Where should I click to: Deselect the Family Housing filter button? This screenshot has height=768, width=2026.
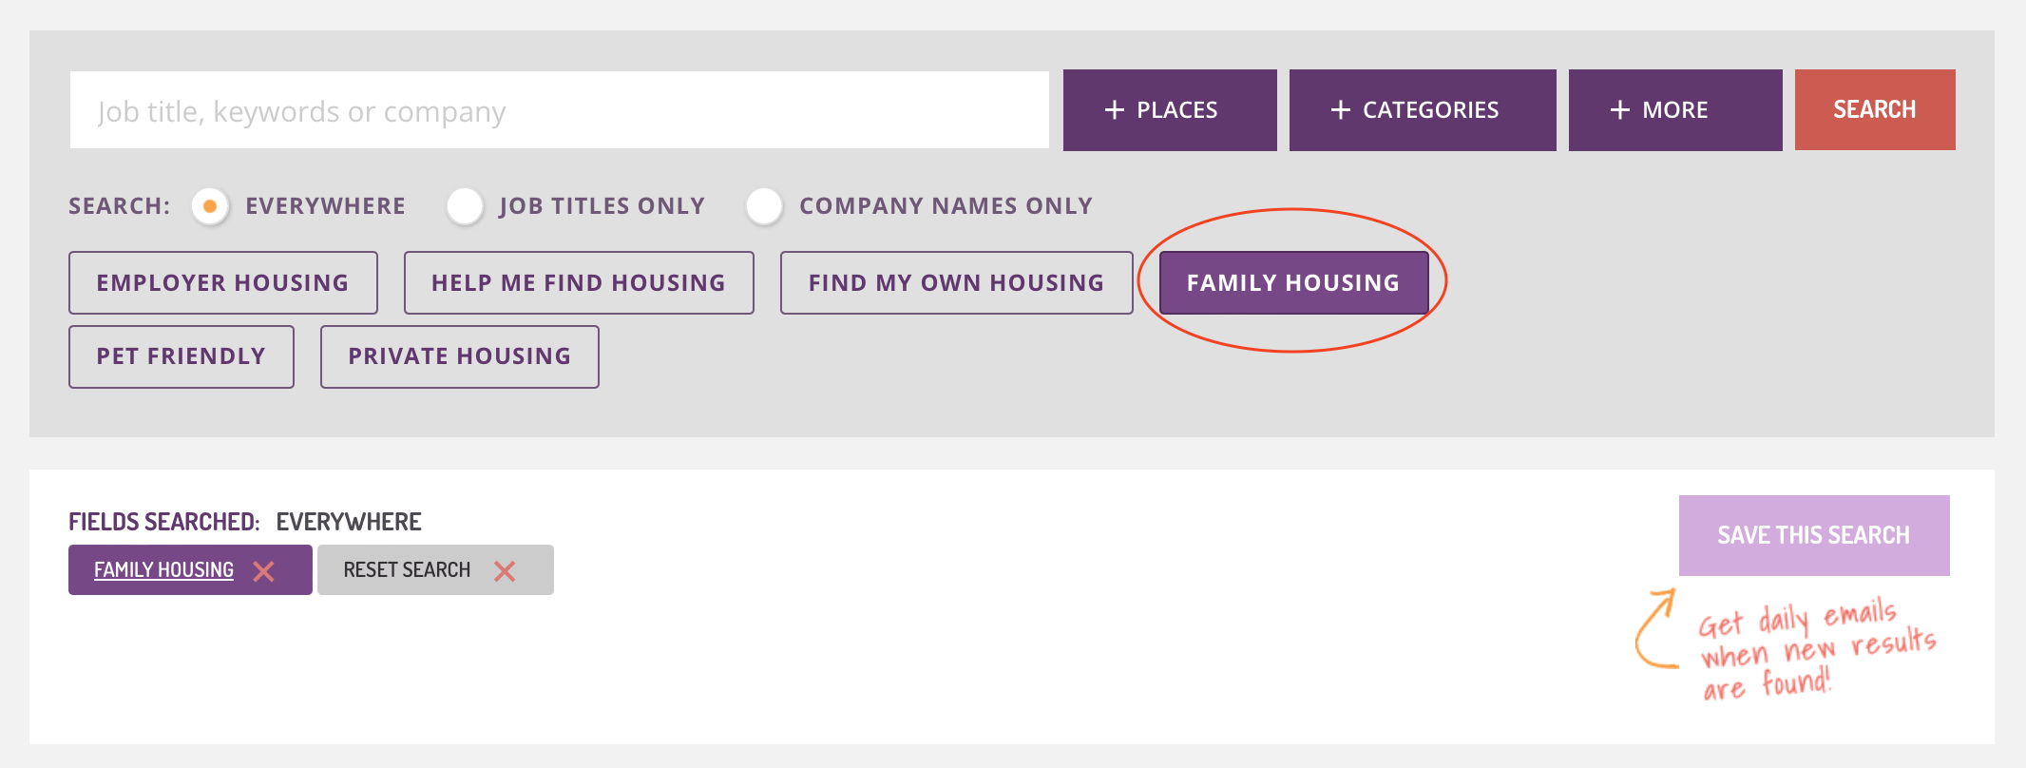pyautogui.click(x=1294, y=282)
